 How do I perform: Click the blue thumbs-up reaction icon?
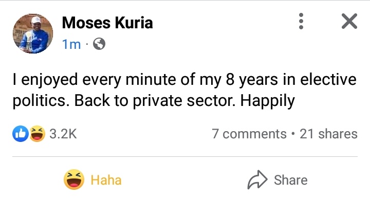pyautogui.click(x=21, y=134)
